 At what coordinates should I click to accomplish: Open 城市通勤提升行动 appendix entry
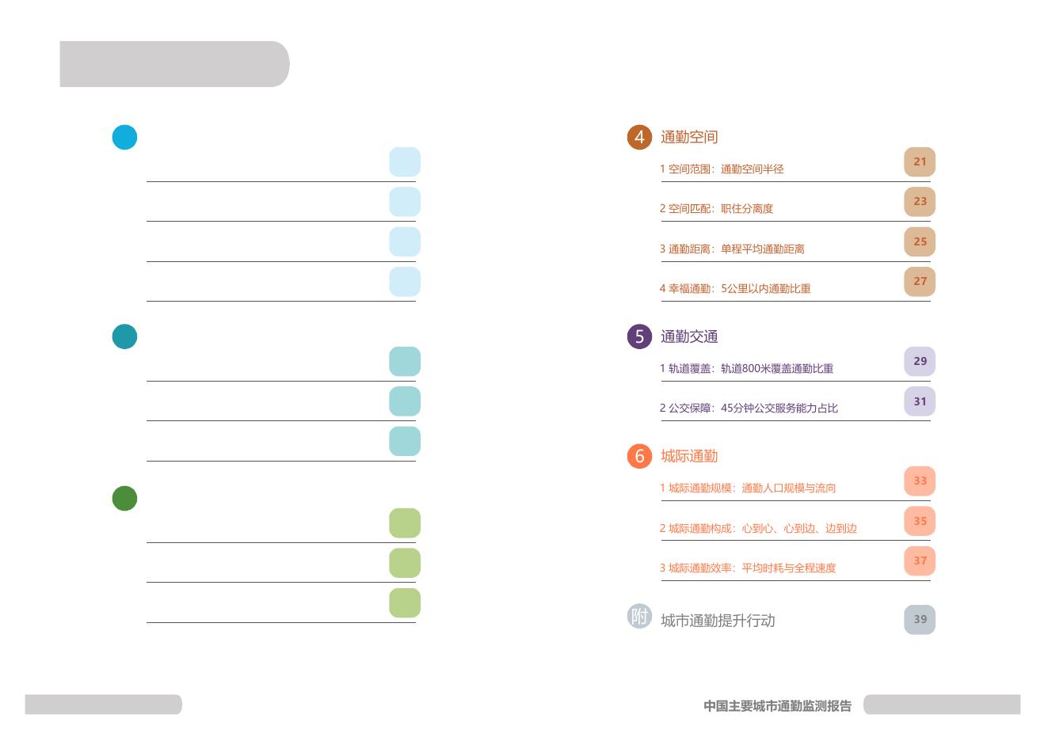coord(718,621)
